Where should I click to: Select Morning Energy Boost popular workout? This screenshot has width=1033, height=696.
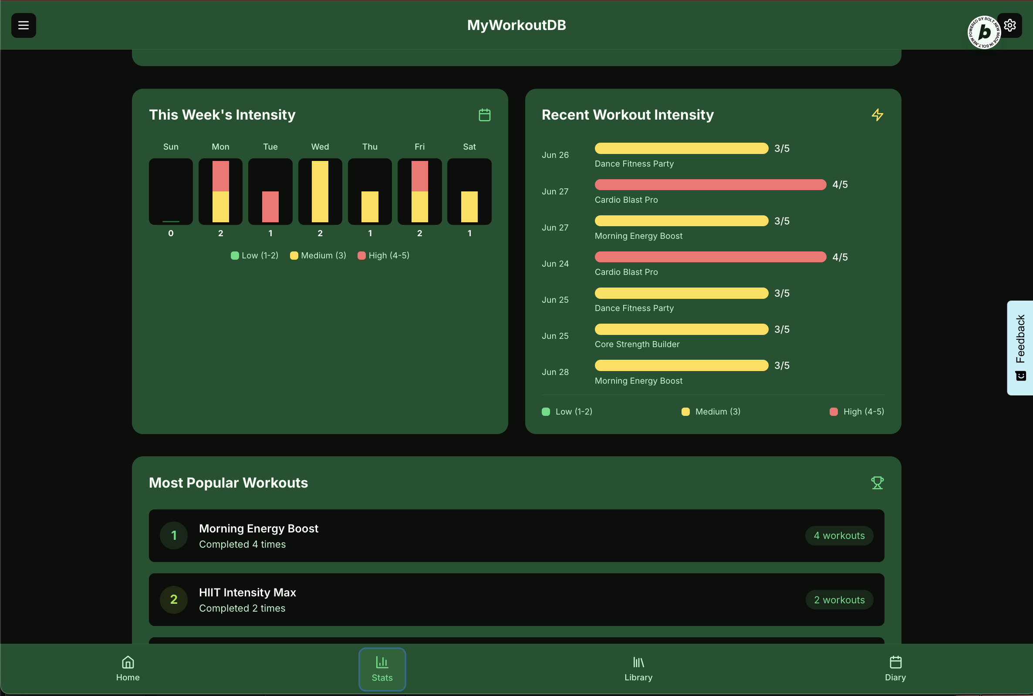[258, 529]
